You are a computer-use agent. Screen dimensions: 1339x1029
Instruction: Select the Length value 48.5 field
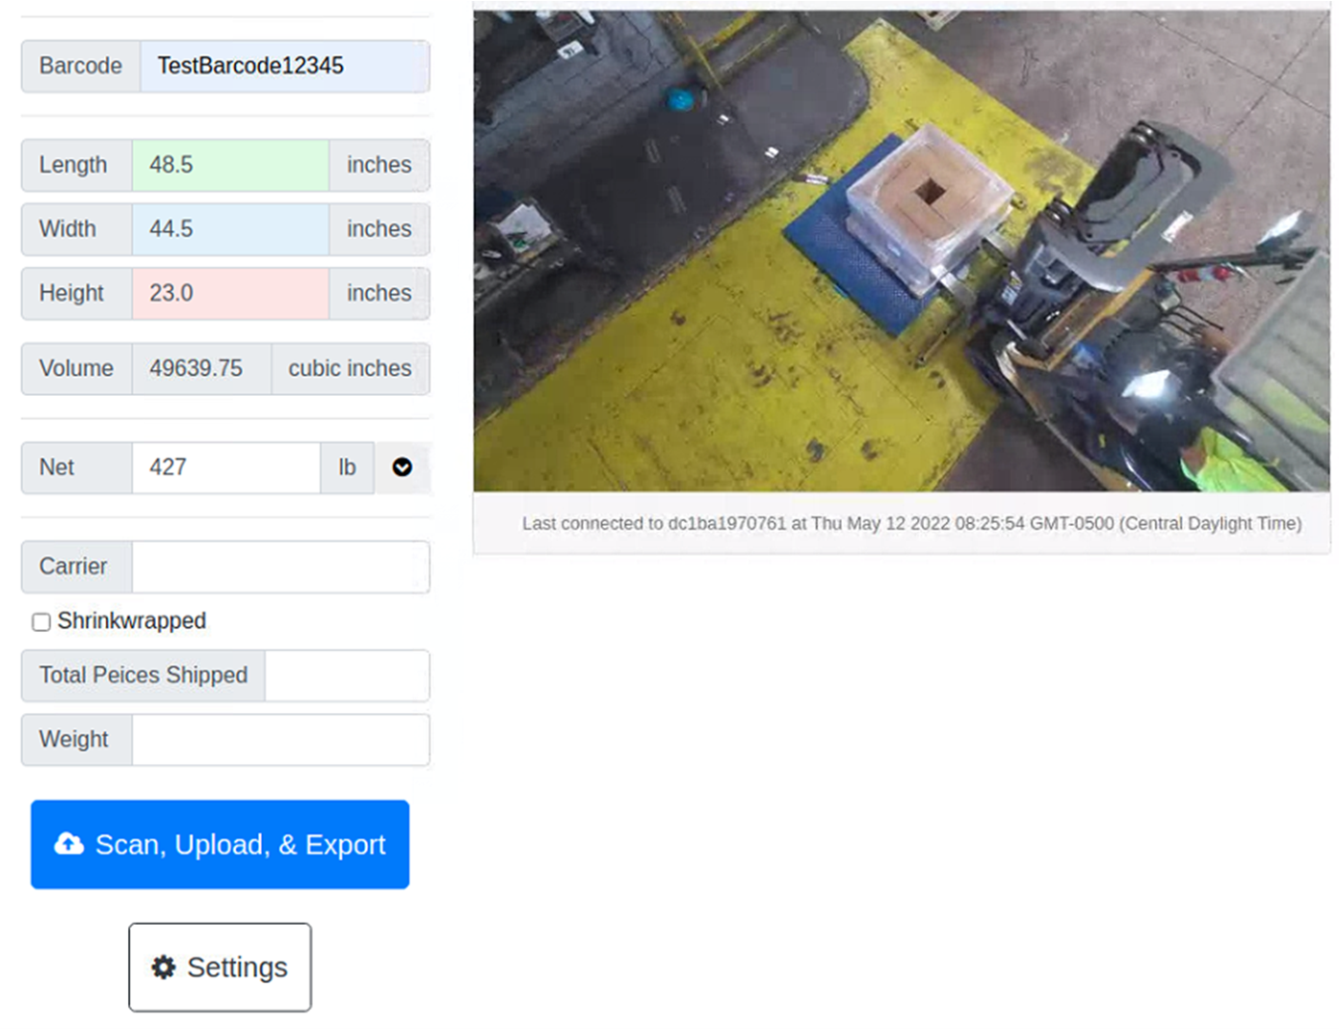[x=230, y=166]
